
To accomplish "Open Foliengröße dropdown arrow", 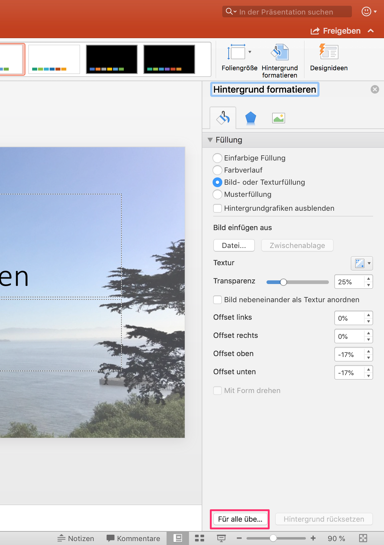I will pyautogui.click(x=250, y=52).
